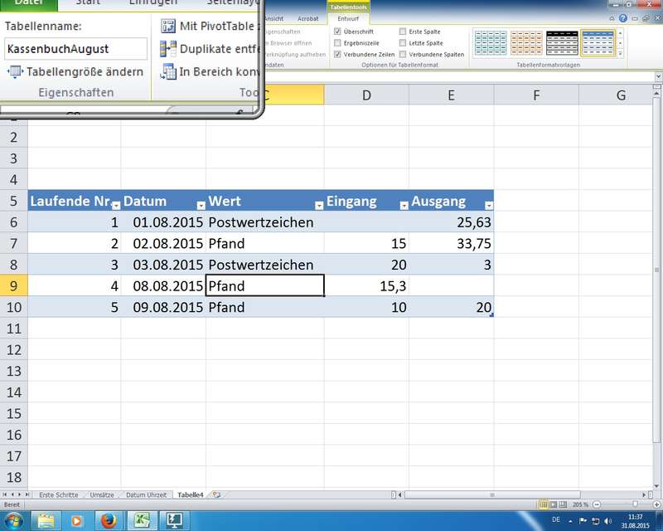Click the zoom in plus button
663x531 pixels.
click(656, 504)
